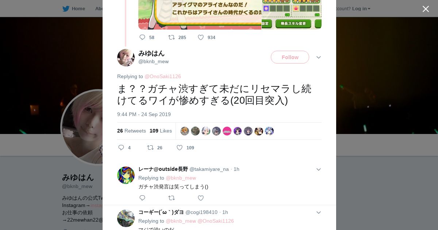Open options chevron on レーナ's reply
The width and height of the screenshot is (438, 230).
pyautogui.click(x=319, y=169)
